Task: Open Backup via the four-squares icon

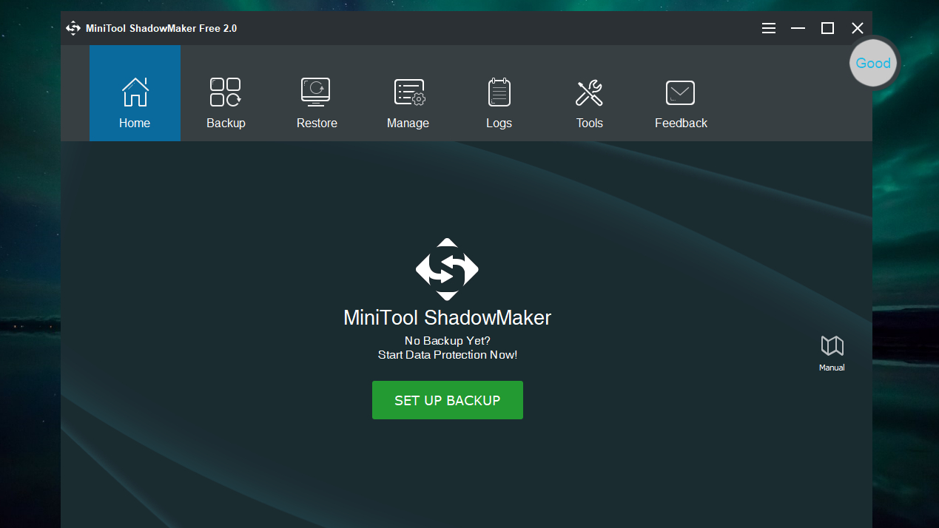Action: [x=226, y=92]
